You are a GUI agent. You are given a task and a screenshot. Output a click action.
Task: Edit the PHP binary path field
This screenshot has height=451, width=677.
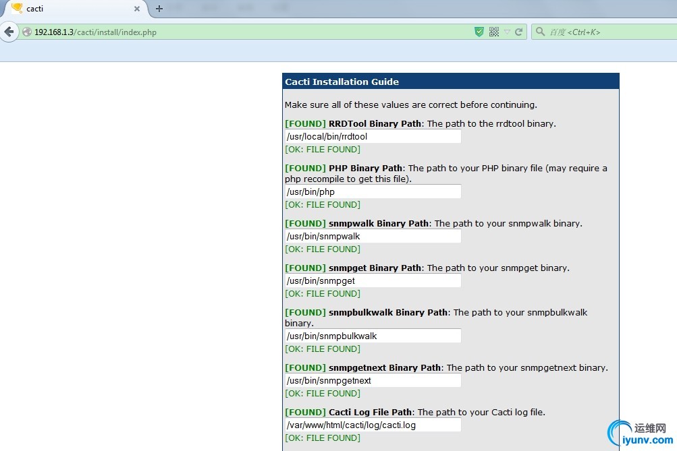373,191
